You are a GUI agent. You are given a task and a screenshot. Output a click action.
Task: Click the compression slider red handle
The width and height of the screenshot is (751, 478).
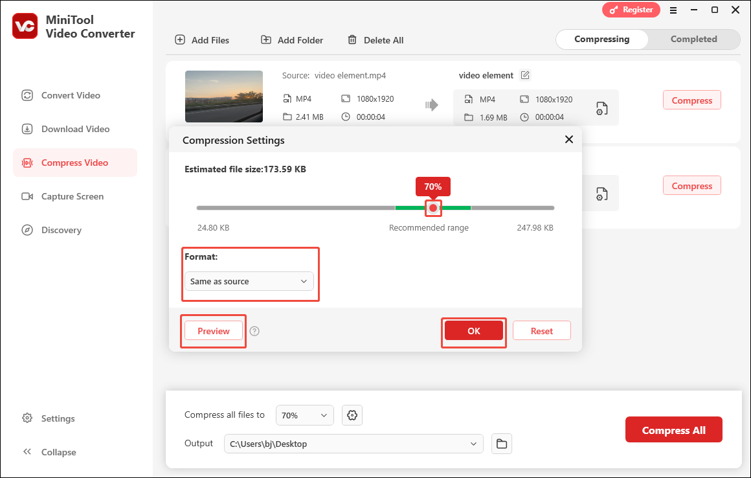tap(433, 208)
